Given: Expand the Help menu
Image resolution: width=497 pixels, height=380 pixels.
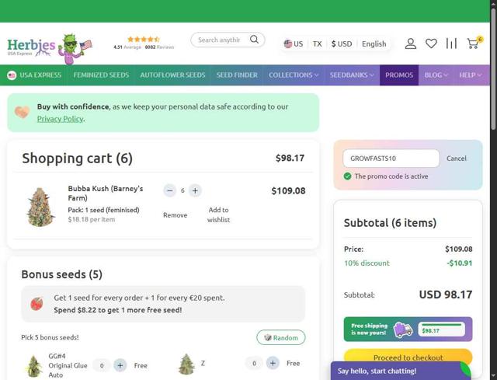Looking at the screenshot, I should [x=471, y=75].
